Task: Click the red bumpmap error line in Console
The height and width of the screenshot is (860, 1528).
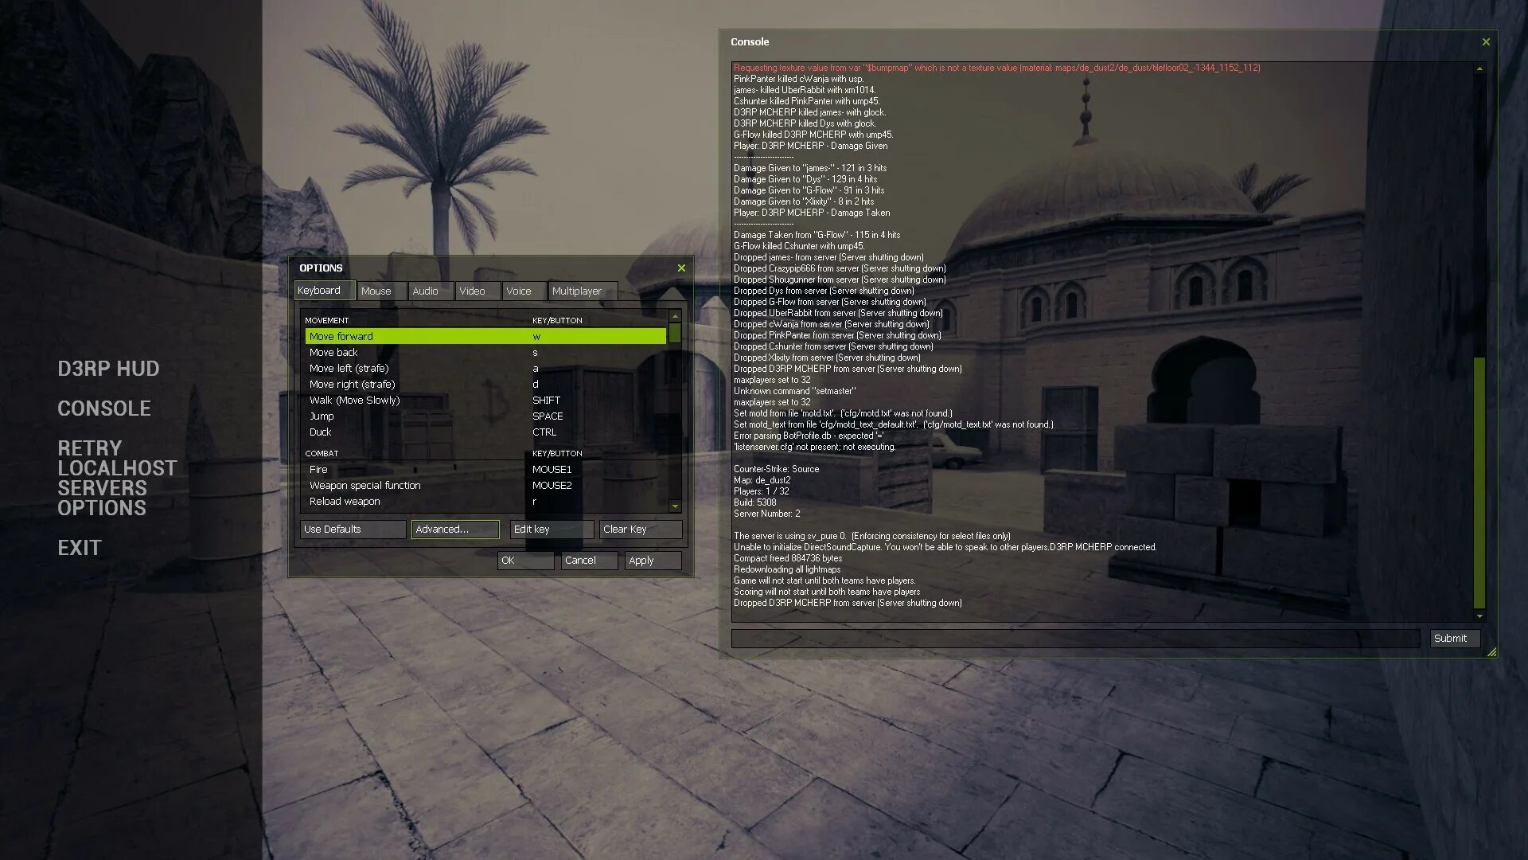Action: tap(996, 68)
